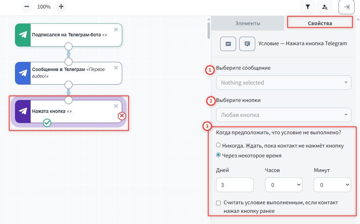Screen dimensions: 360x224
Task: Expand the 'Выберите кнопки' dropdown
Action: click(x=283, y=115)
